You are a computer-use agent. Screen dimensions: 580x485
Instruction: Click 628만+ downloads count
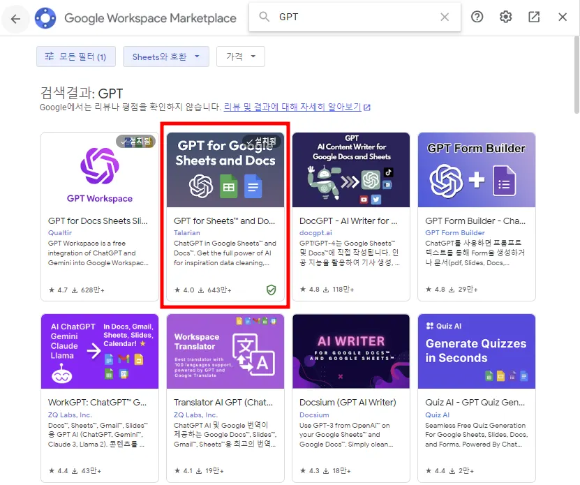click(x=88, y=290)
